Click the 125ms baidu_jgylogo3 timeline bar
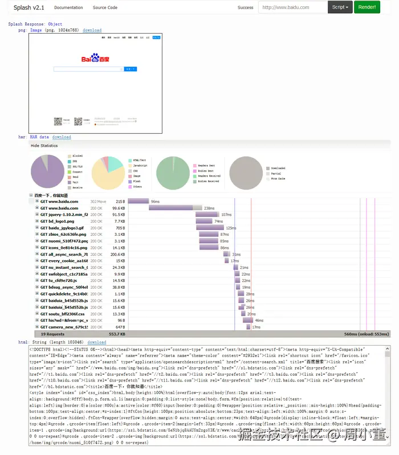This screenshot has width=399, height=455. pyautogui.click(x=210, y=228)
